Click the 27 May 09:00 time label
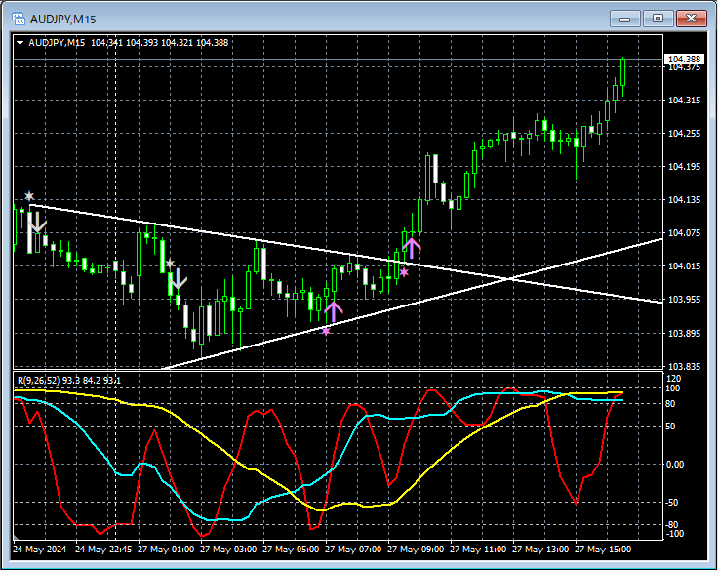Image resolution: width=719 pixels, height=570 pixels. click(x=416, y=550)
